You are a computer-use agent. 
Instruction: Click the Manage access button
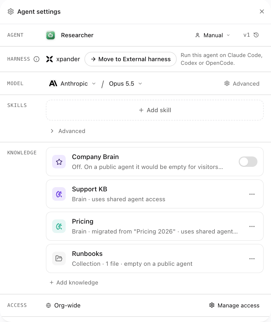coord(235,305)
